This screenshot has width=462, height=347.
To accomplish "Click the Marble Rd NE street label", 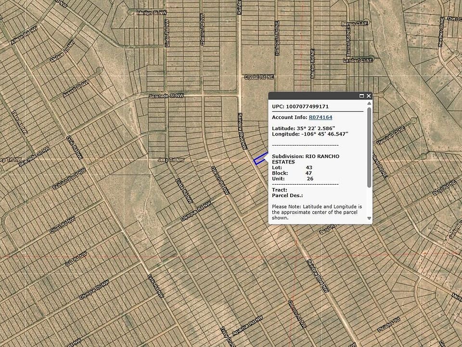I will (313, 64).
